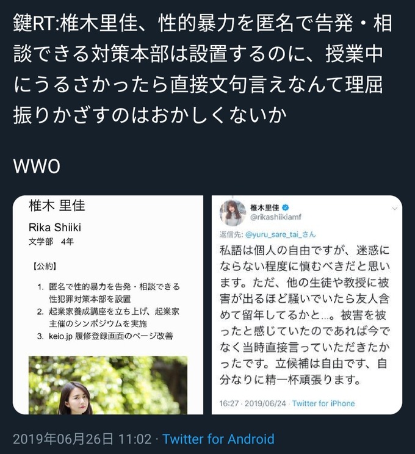Image resolution: width=415 pixels, height=454 pixels.
Task: Click the 16:27 · 2019/06/24 embedded timestamp
Action: click(253, 403)
